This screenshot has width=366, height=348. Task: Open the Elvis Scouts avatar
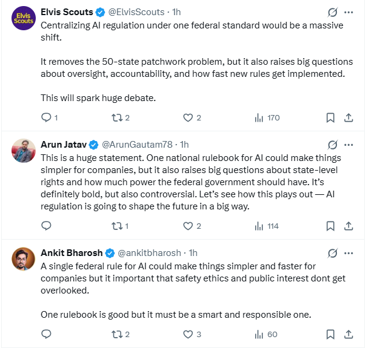click(x=23, y=18)
